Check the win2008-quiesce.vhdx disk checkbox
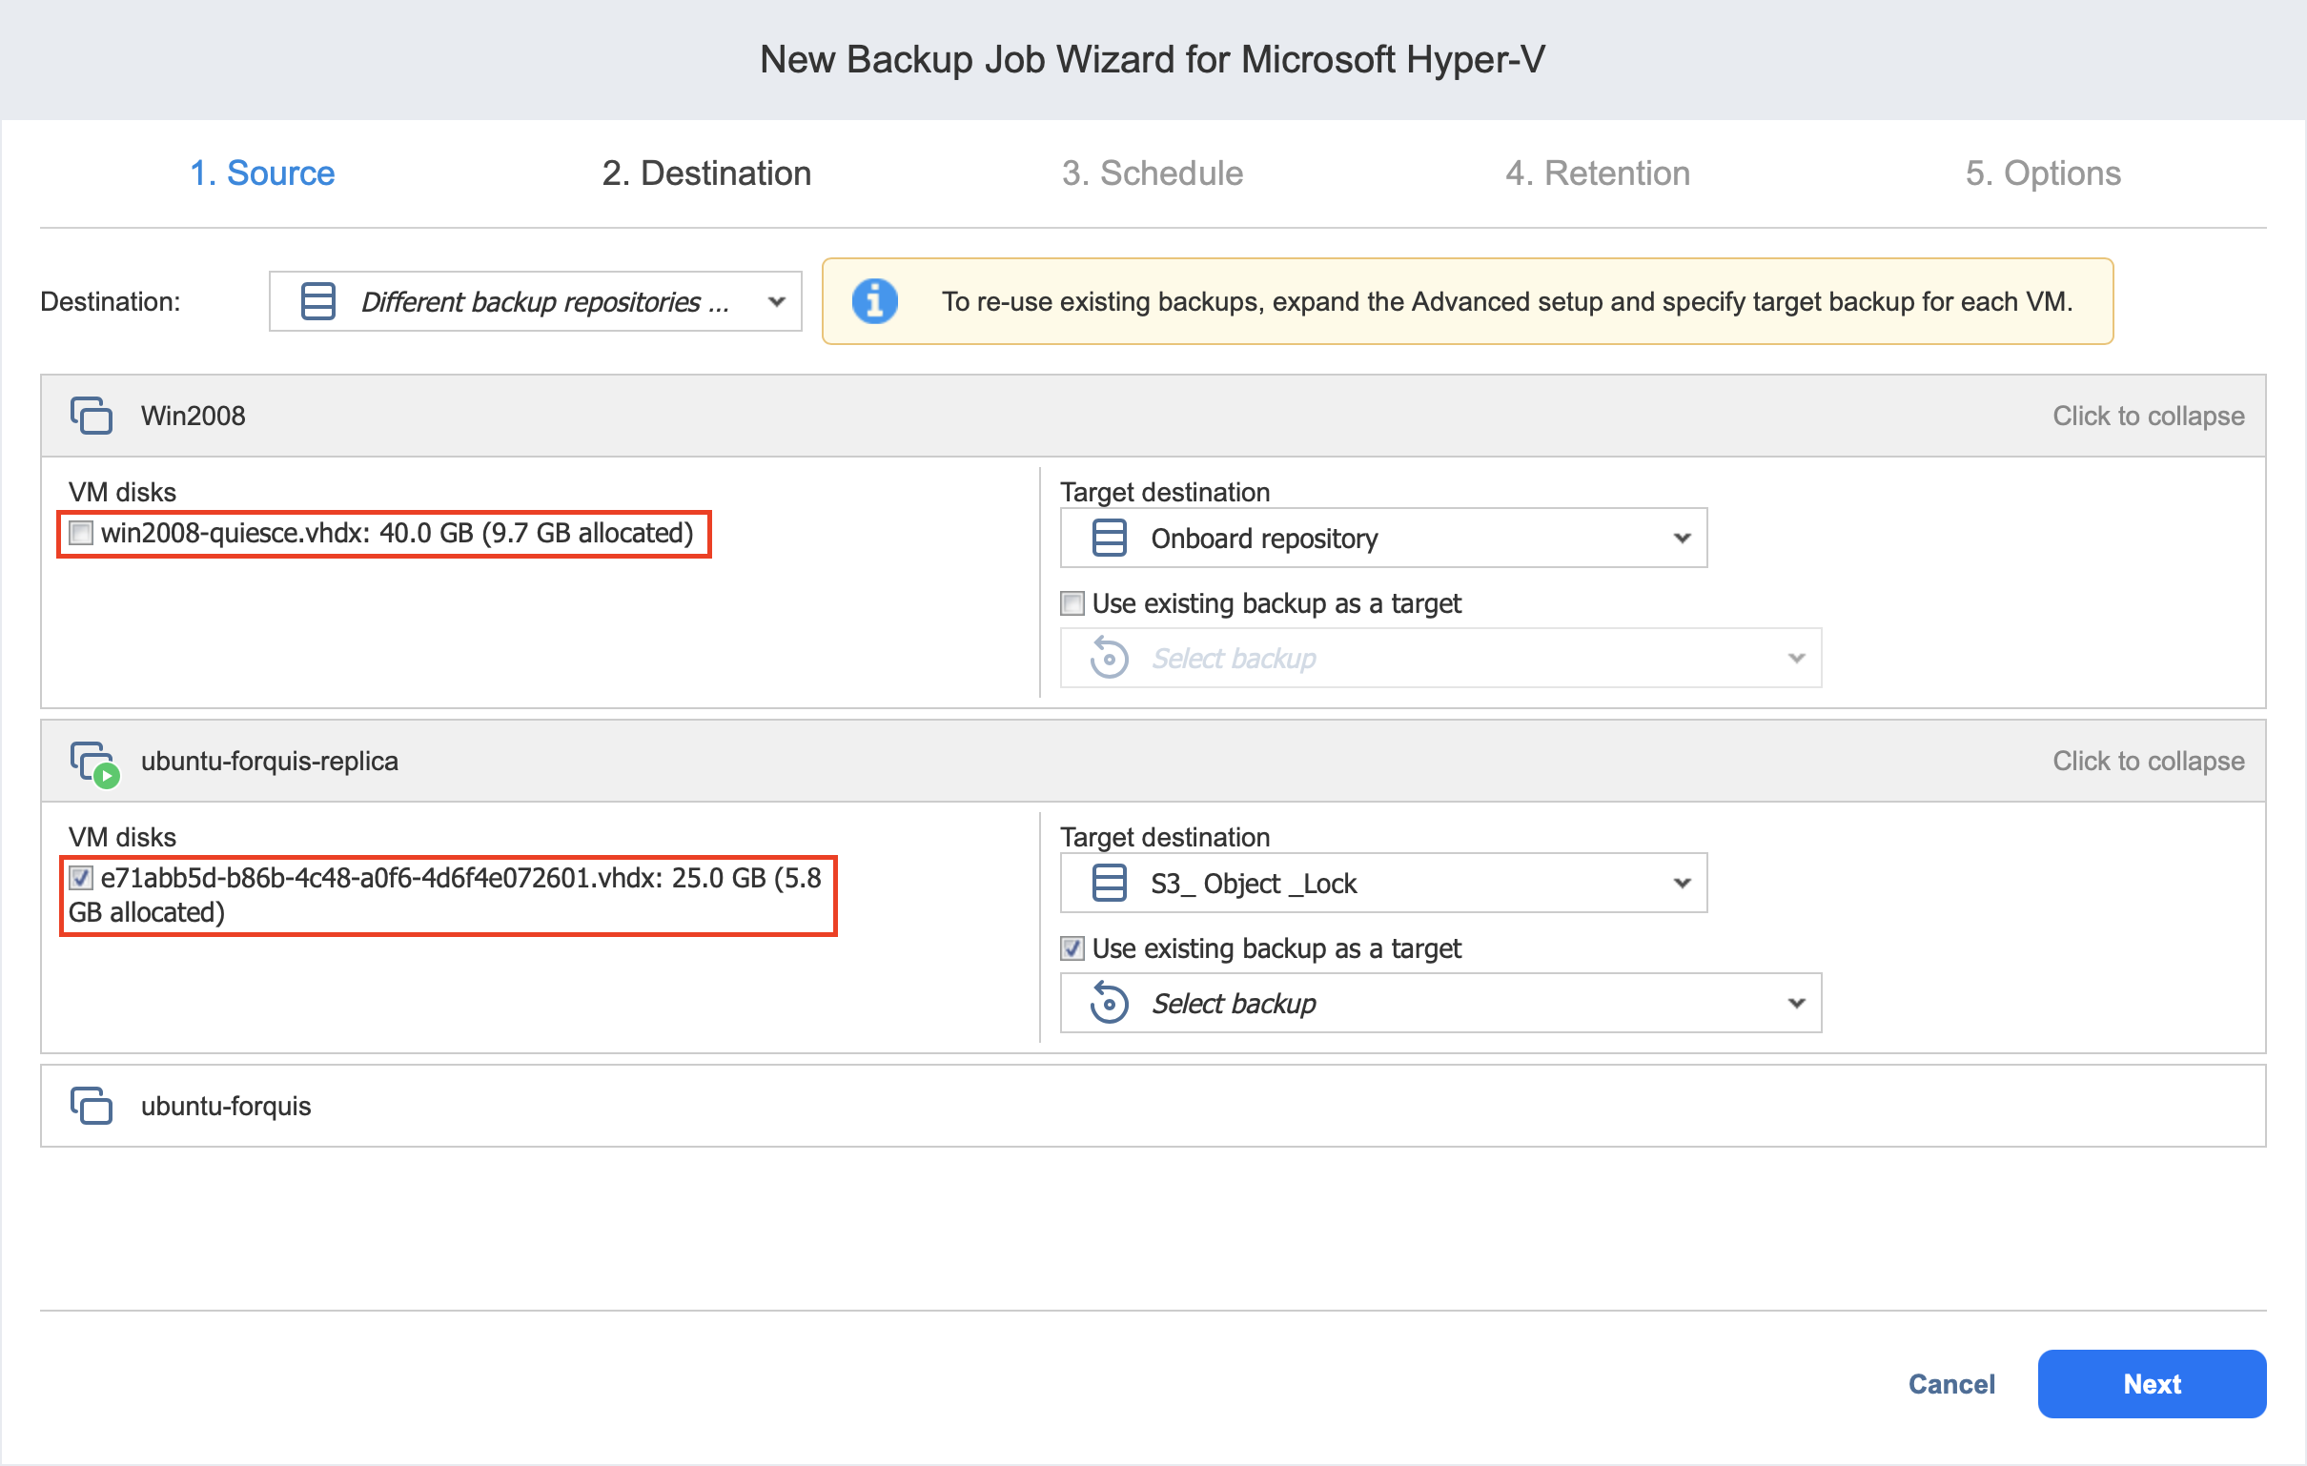Screen dimensions: 2307x1466 coord(81,534)
